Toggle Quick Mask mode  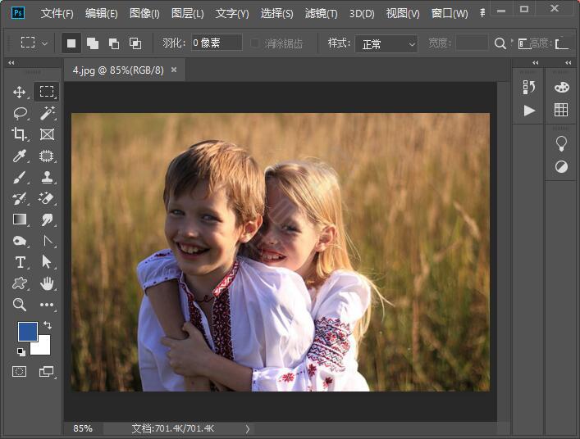click(20, 371)
